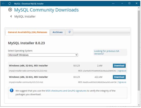Image resolution: width=141 pixels, height=108 pixels.
Task: Click the refresh icon in title bar
Action: point(10,4)
